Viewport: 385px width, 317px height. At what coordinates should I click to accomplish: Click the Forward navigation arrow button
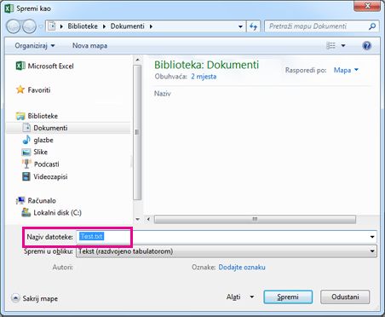coord(29,26)
